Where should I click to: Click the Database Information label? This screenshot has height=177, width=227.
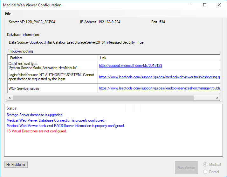coord(24,35)
